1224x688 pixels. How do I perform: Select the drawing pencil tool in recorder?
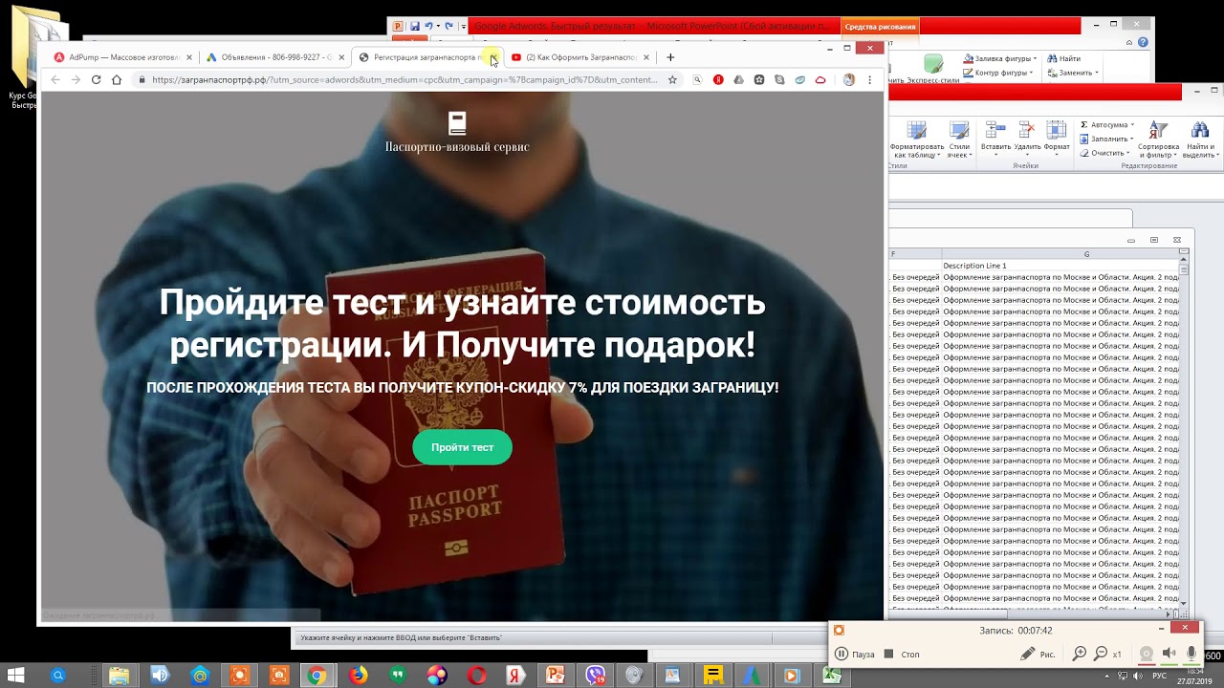point(1028,654)
